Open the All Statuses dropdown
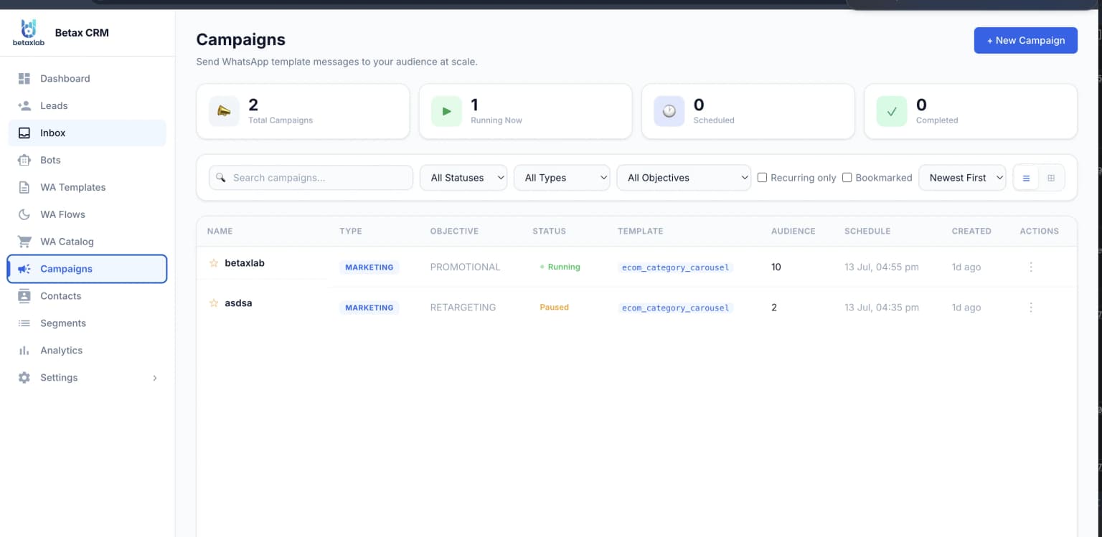1102x537 pixels. (x=463, y=178)
